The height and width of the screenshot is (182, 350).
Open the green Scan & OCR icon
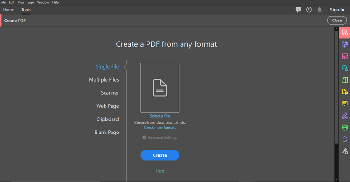[x=345, y=127]
